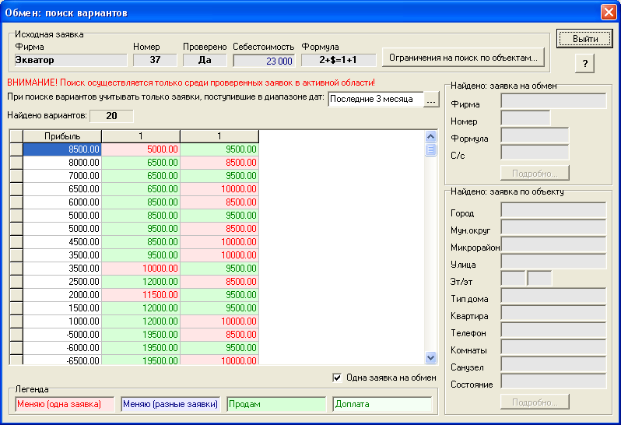This screenshot has width=621, height=425.
Task: Click the scrollbar down arrow of the table
Action: (430, 357)
